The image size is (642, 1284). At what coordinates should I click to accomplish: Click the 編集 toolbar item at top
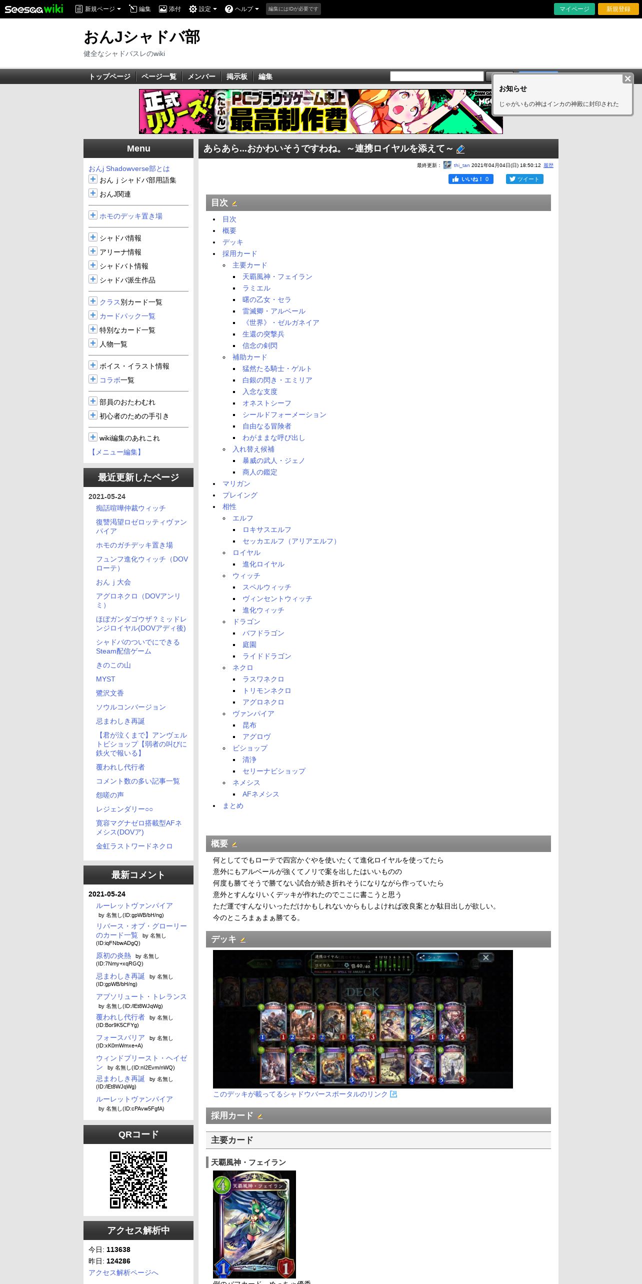(x=140, y=9)
